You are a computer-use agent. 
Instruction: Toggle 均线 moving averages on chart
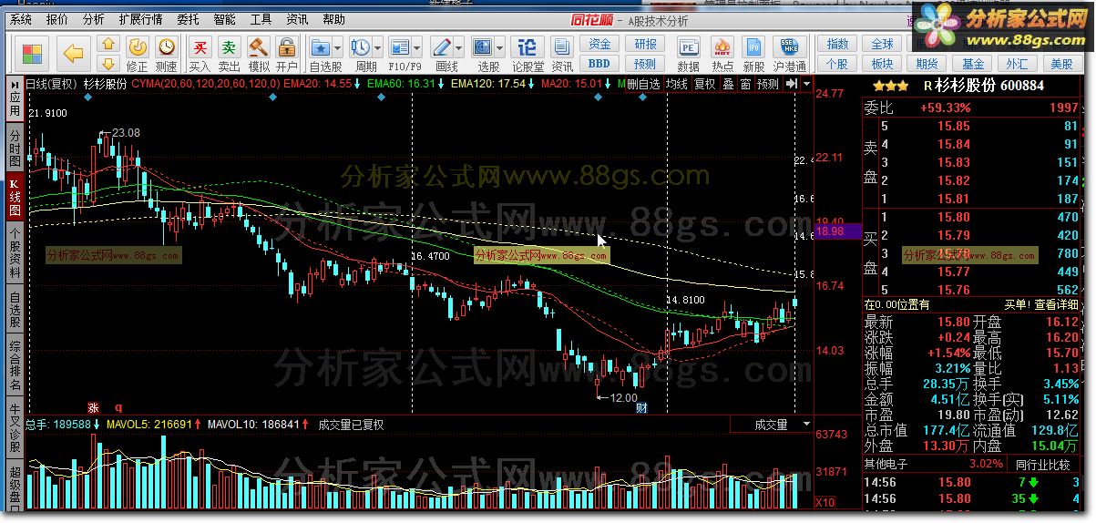(677, 84)
